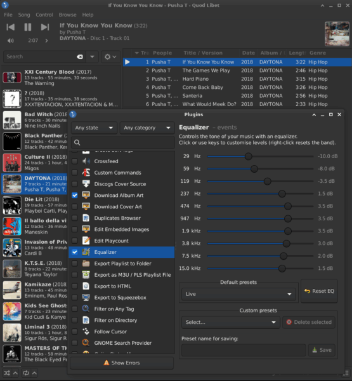This screenshot has width=352, height=381.
Task: Open album list preferences gear menu
Action: pos(110,57)
